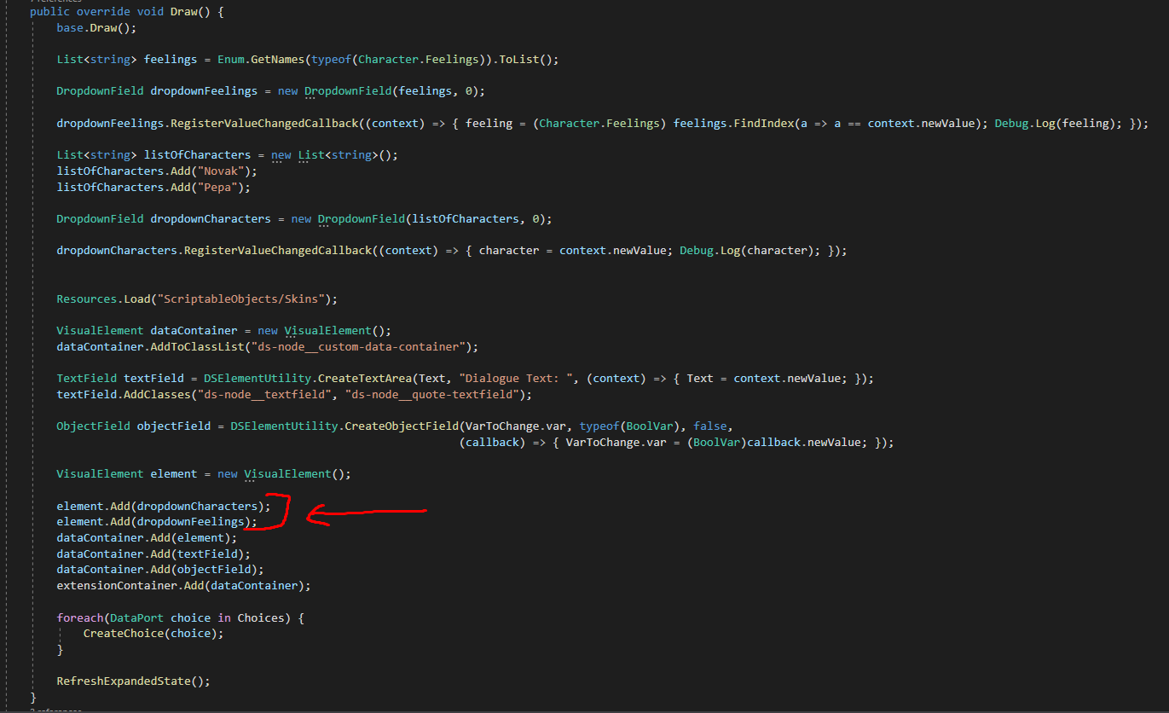Select the dataContainer variable declaration
The width and height of the screenshot is (1169, 713).
[193, 330]
